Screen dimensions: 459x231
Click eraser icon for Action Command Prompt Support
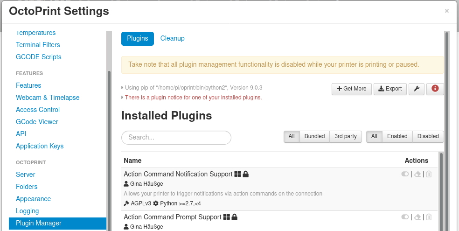(417, 217)
